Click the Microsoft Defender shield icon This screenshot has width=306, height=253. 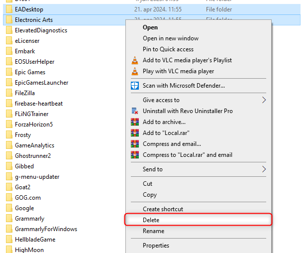coord(135,86)
